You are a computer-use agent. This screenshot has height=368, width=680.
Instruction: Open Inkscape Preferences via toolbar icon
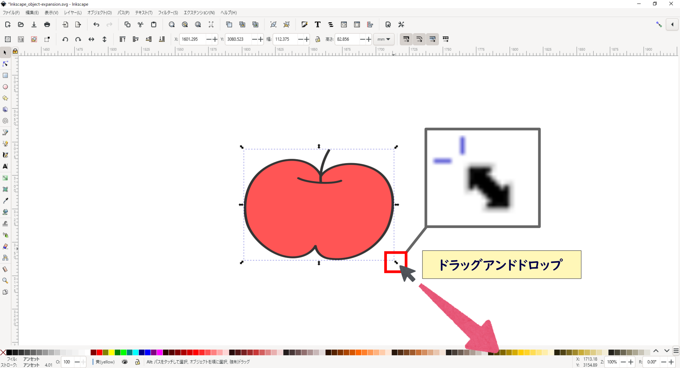pyautogui.click(x=401, y=24)
